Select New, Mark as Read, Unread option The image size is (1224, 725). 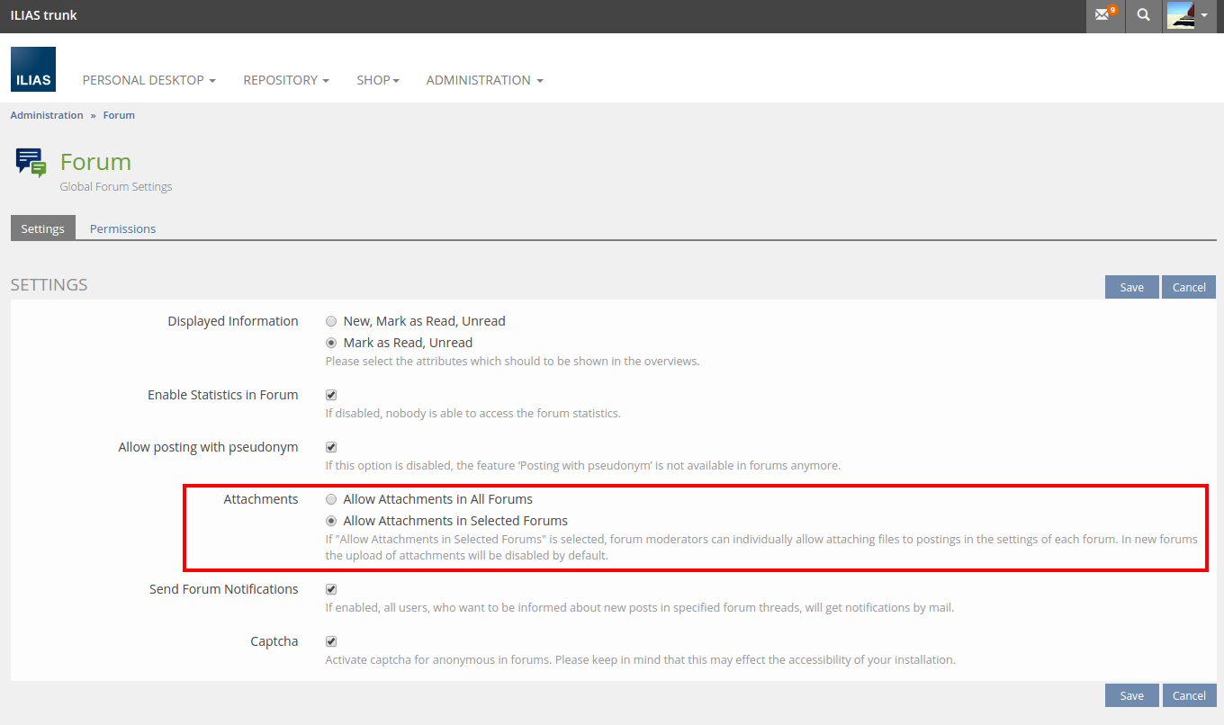coord(331,321)
